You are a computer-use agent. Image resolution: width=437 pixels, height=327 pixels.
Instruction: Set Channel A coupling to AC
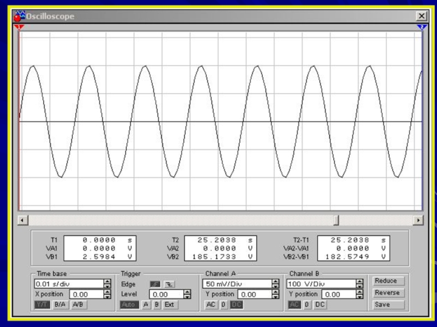[x=210, y=305]
